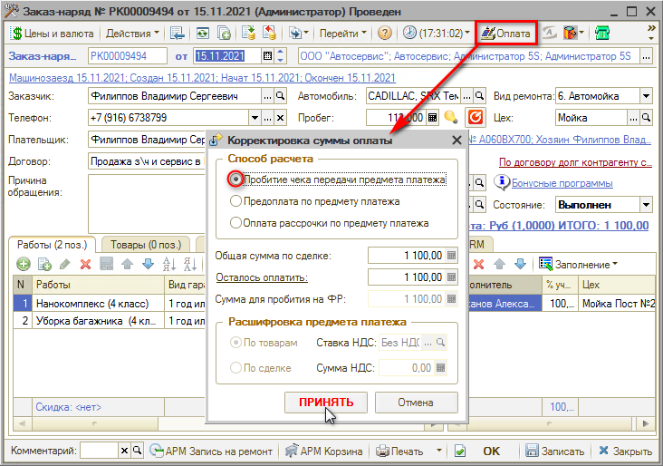Click the red delete row icon in Работы
The image size is (663, 466).
click(x=85, y=264)
